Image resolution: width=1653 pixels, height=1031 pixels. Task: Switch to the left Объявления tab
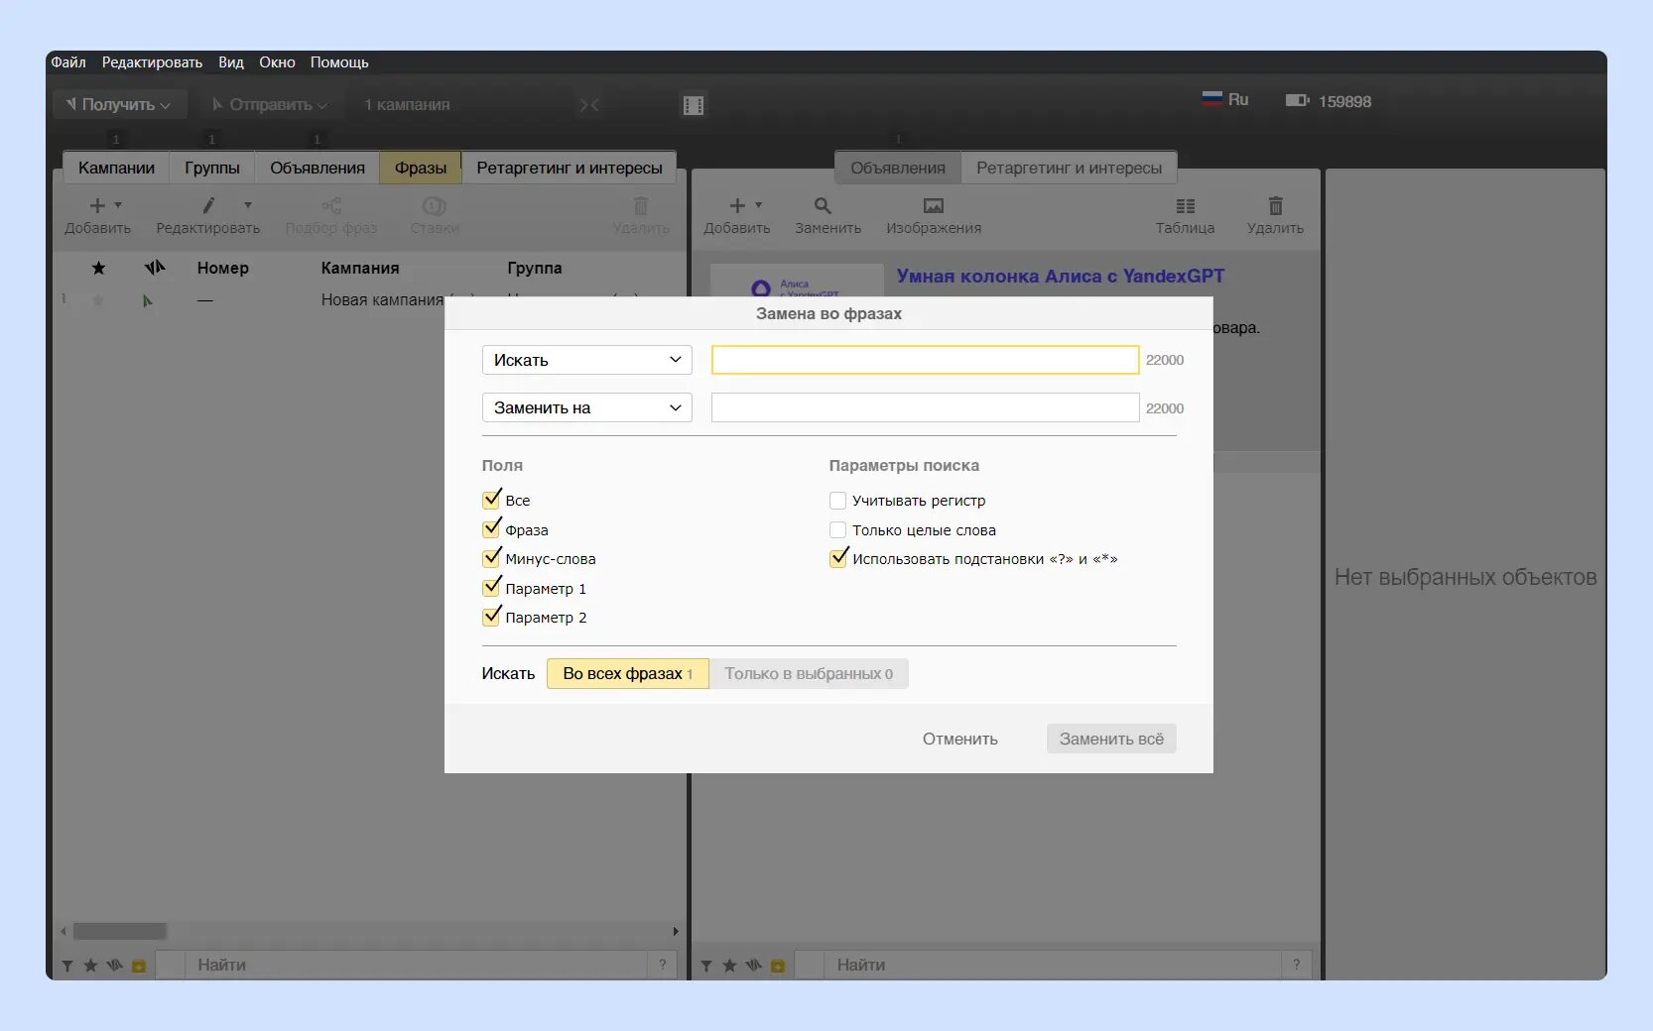click(x=318, y=168)
